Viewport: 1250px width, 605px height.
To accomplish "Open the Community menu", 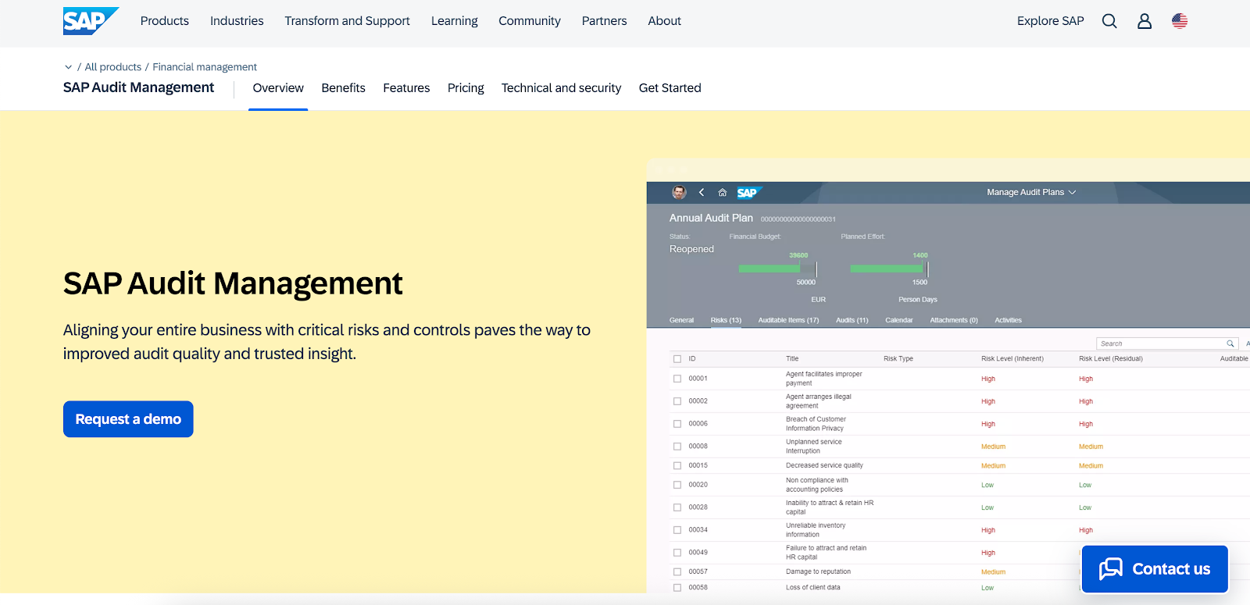I will [x=530, y=21].
